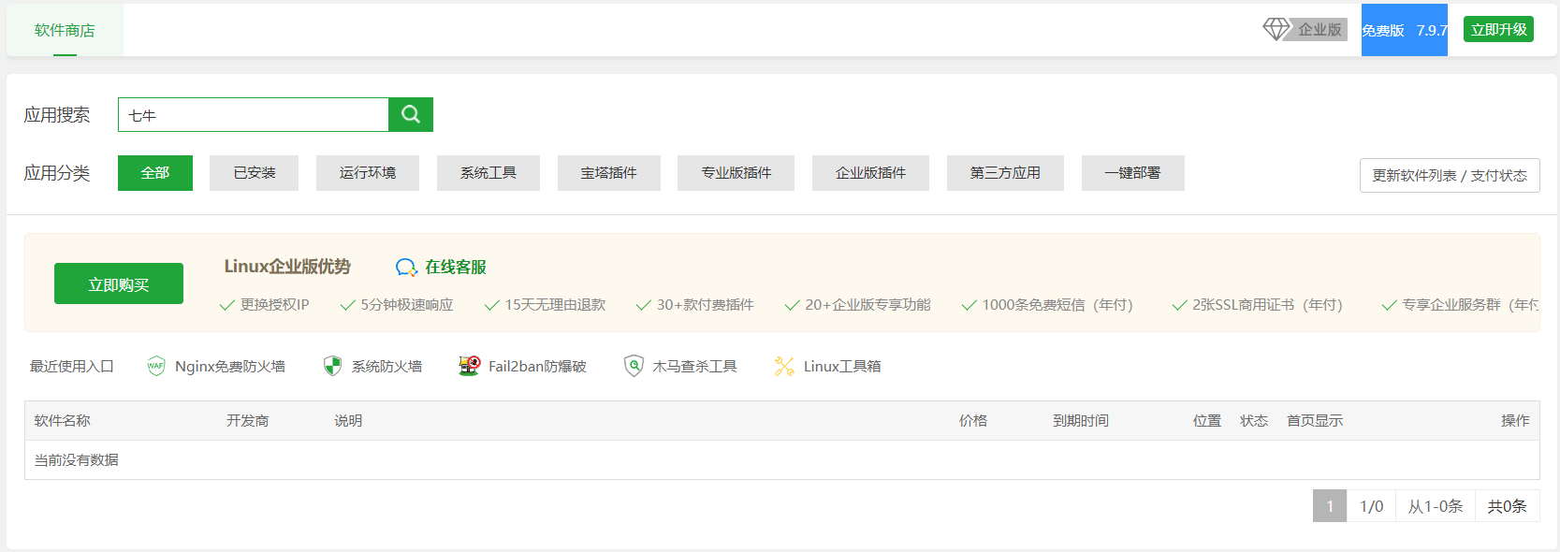1560x552 pixels.
Task: Select the 软件商店 tab
Action: click(65, 30)
